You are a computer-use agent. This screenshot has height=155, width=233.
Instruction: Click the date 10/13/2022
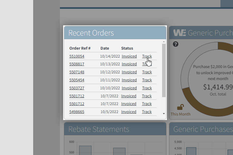[x=110, y=64]
